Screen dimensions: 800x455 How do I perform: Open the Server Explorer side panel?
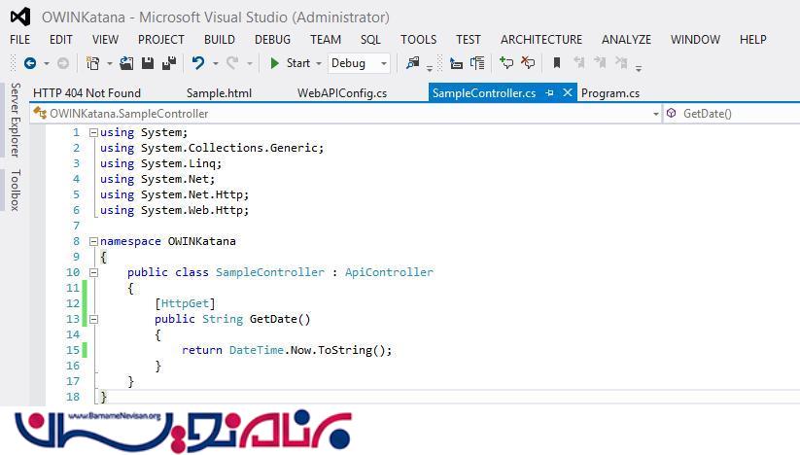tap(15, 120)
